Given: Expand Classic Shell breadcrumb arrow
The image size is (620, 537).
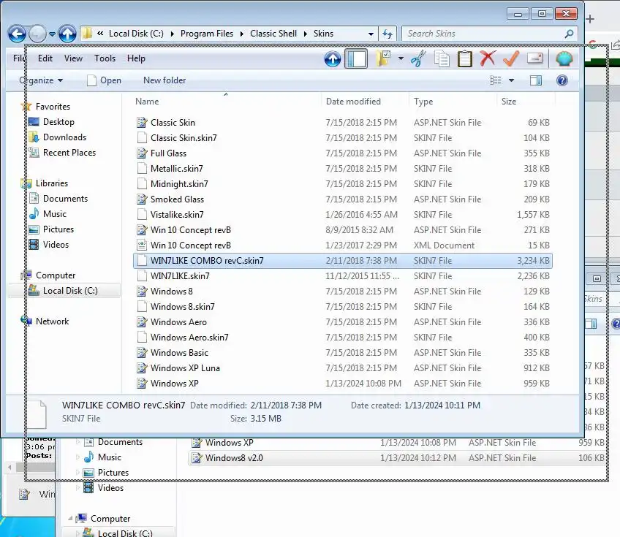Looking at the screenshot, I should (306, 34).
